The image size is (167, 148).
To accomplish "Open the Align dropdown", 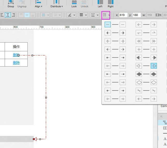I will [38, 4].
